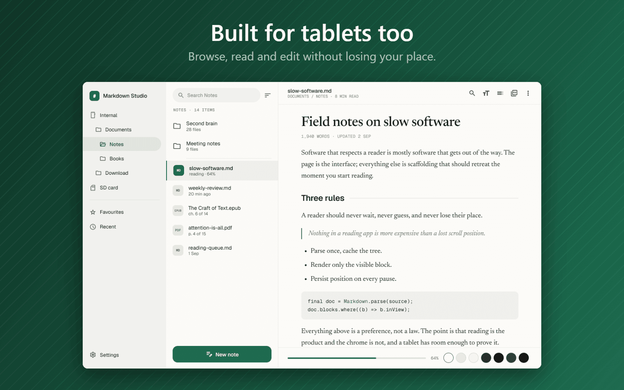
Task: Focus the Search Notes field
Action: coord(216,95)
